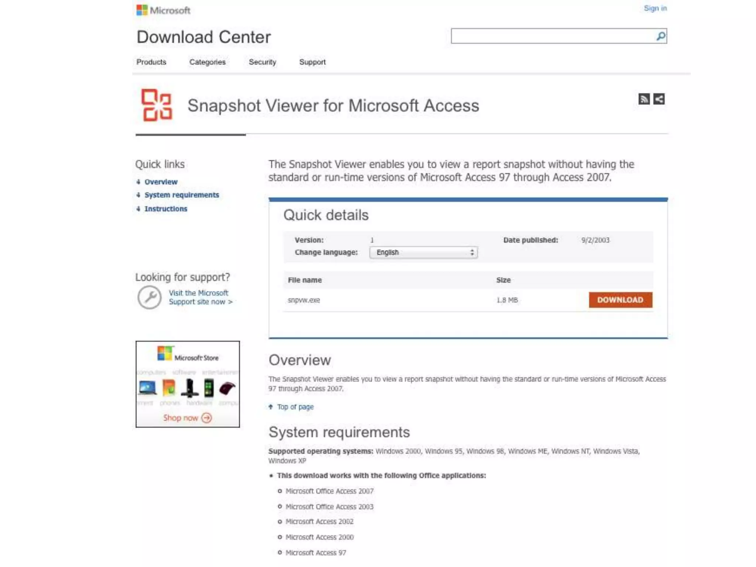
Task: Jump to Instructions quick link
Action: [166, 209]
